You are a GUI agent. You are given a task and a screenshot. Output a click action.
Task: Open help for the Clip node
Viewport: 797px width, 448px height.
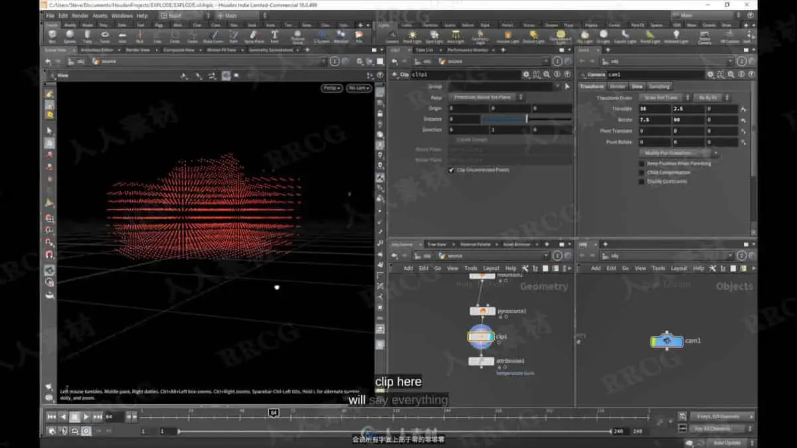pos(567,74)
